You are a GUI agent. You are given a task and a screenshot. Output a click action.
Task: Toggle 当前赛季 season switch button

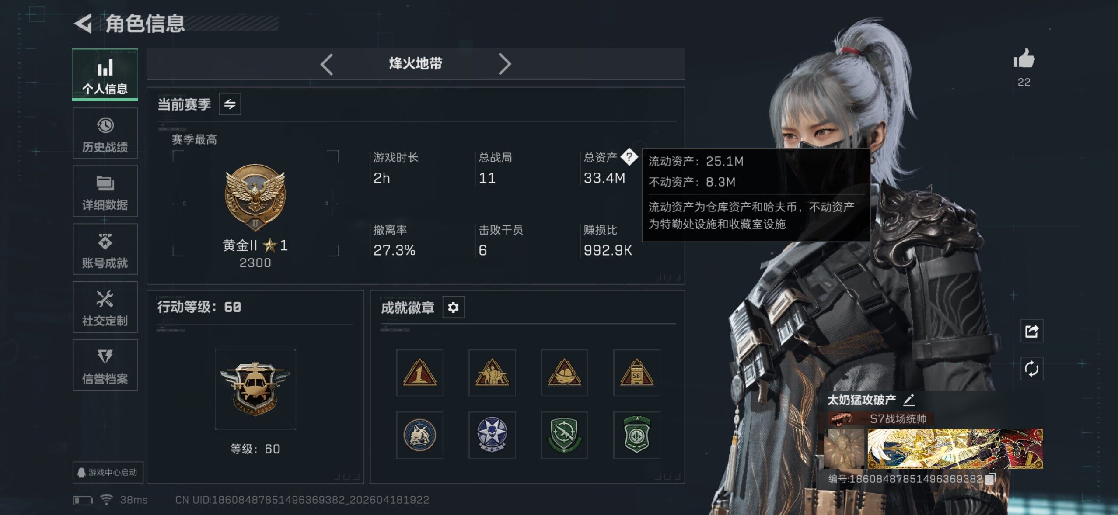[230, 104]
